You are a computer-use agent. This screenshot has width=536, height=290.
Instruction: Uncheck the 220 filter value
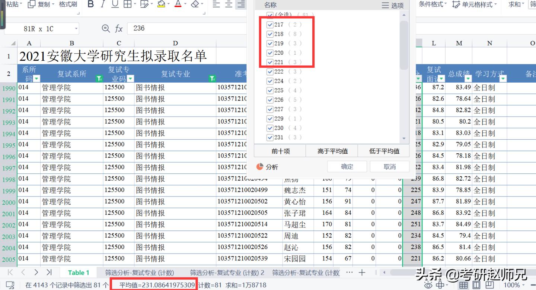tap(270, 53)
